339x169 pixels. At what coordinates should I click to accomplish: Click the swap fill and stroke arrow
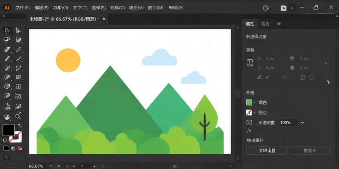[20, 125]
